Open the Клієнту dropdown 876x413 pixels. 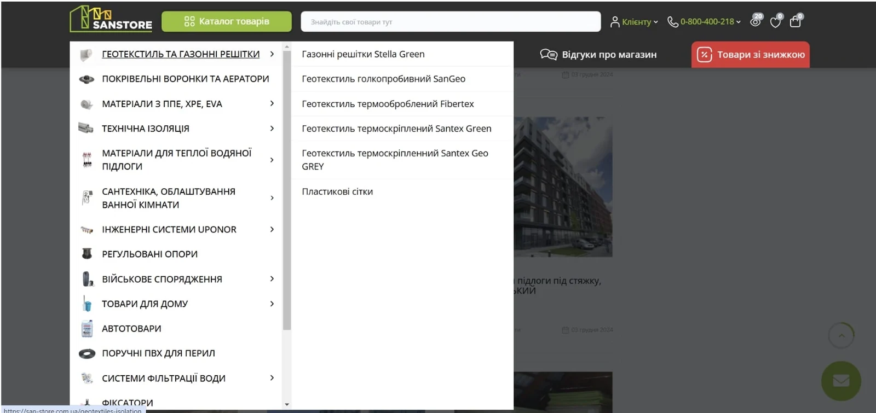[634, 22]
